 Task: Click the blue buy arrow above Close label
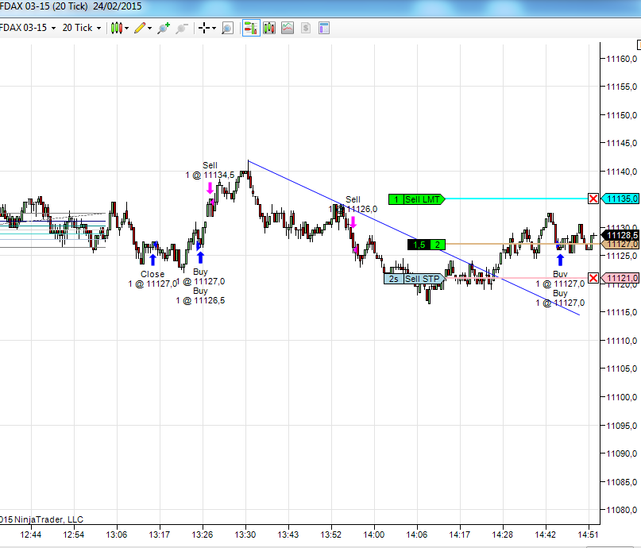pos(153,260)
